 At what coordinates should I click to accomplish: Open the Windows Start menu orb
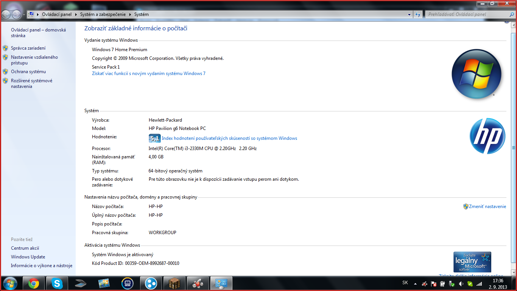(x=9, y=283)
